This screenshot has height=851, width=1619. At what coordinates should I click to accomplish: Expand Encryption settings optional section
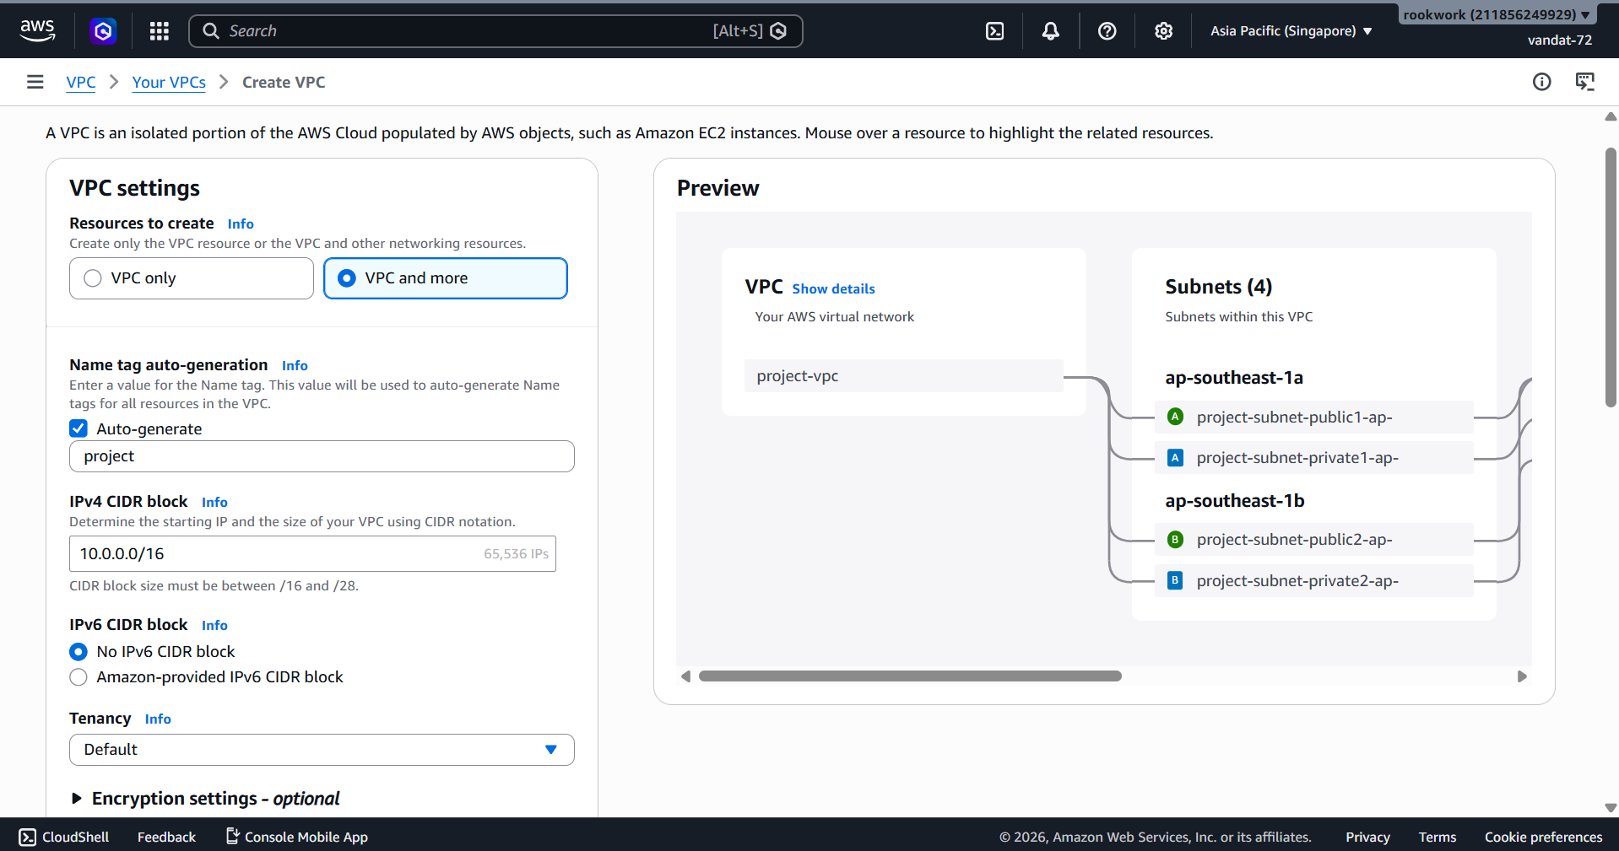(207, 799)
